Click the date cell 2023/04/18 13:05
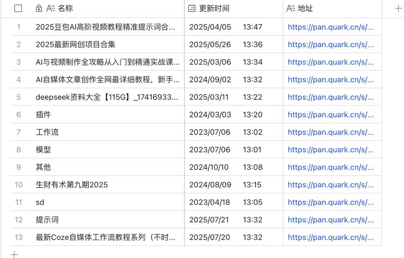 (x=234, y=202)
